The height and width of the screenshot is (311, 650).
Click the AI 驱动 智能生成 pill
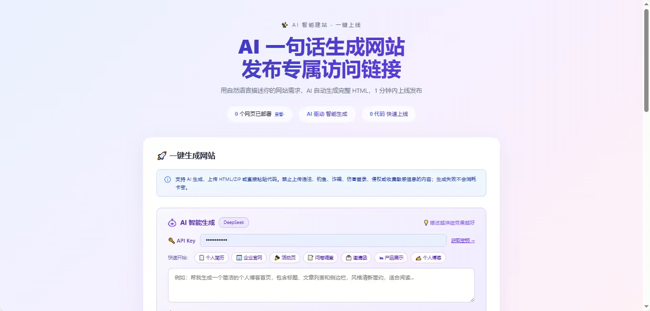coord(327,114)
